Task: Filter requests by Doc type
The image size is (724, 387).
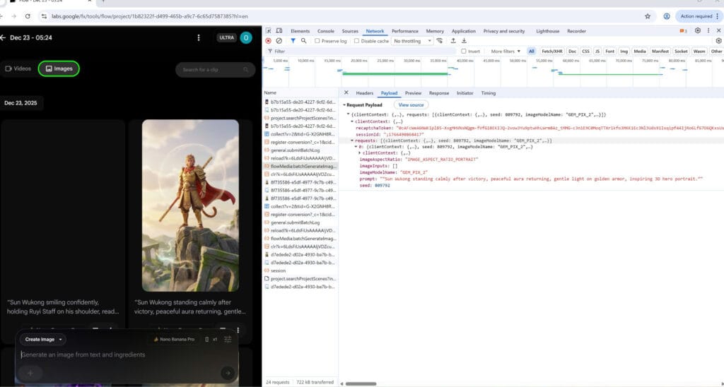Action: [573, 52]
